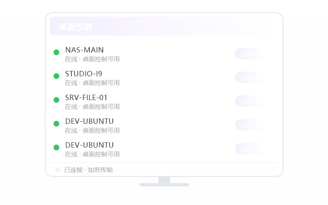
Task: Click the 已连接 · 加密传输 status text
Action: 89,170
